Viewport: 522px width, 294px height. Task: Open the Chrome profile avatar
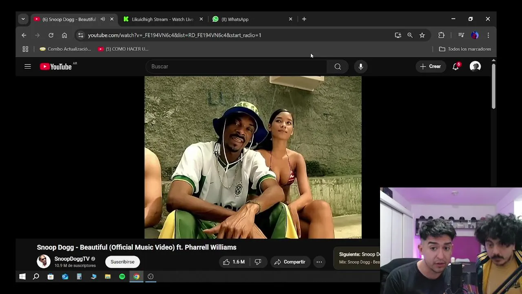[475, 35]
